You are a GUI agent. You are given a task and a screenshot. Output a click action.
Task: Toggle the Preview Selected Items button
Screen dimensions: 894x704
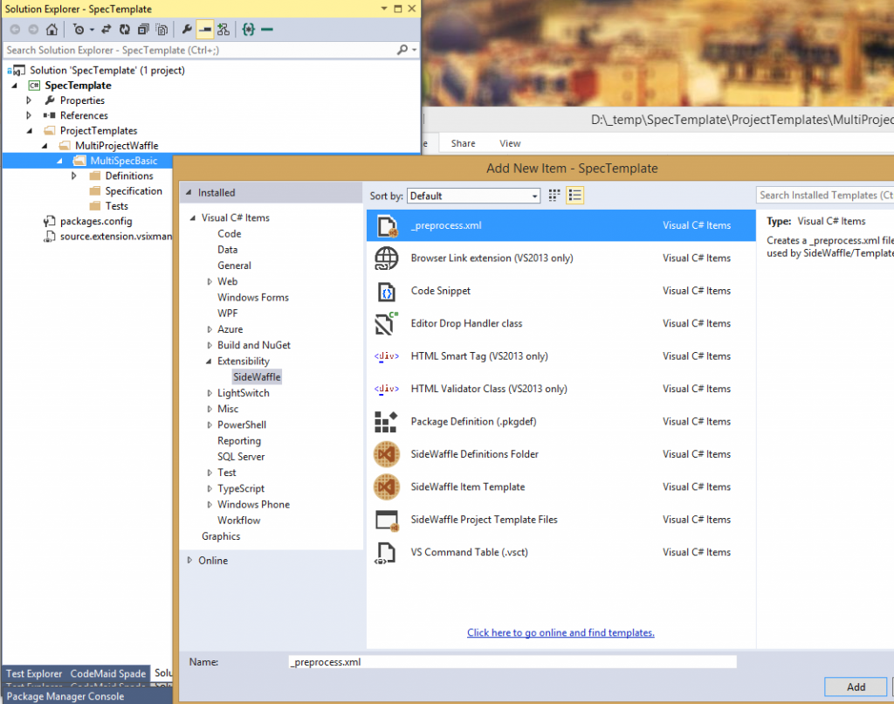pos(203,29)
